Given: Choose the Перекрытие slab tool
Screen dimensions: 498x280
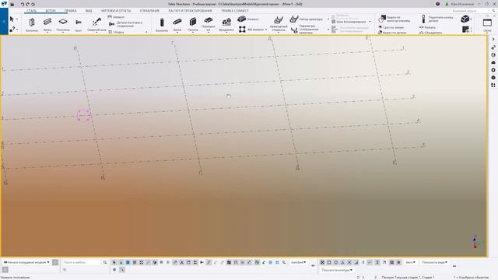Looking at the screenshot, I should pos(209,25).
